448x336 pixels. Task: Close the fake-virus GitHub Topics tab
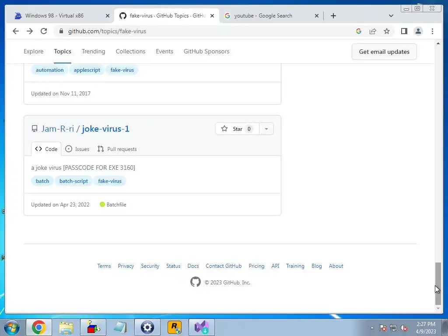pyautogui.click(x=212, y=16)
